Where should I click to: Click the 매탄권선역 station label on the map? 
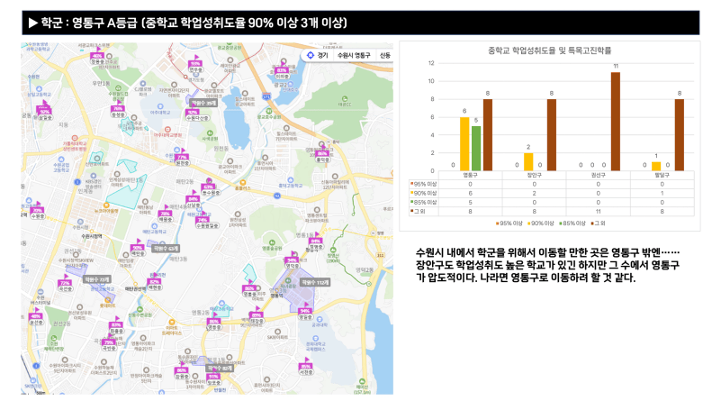136,288
